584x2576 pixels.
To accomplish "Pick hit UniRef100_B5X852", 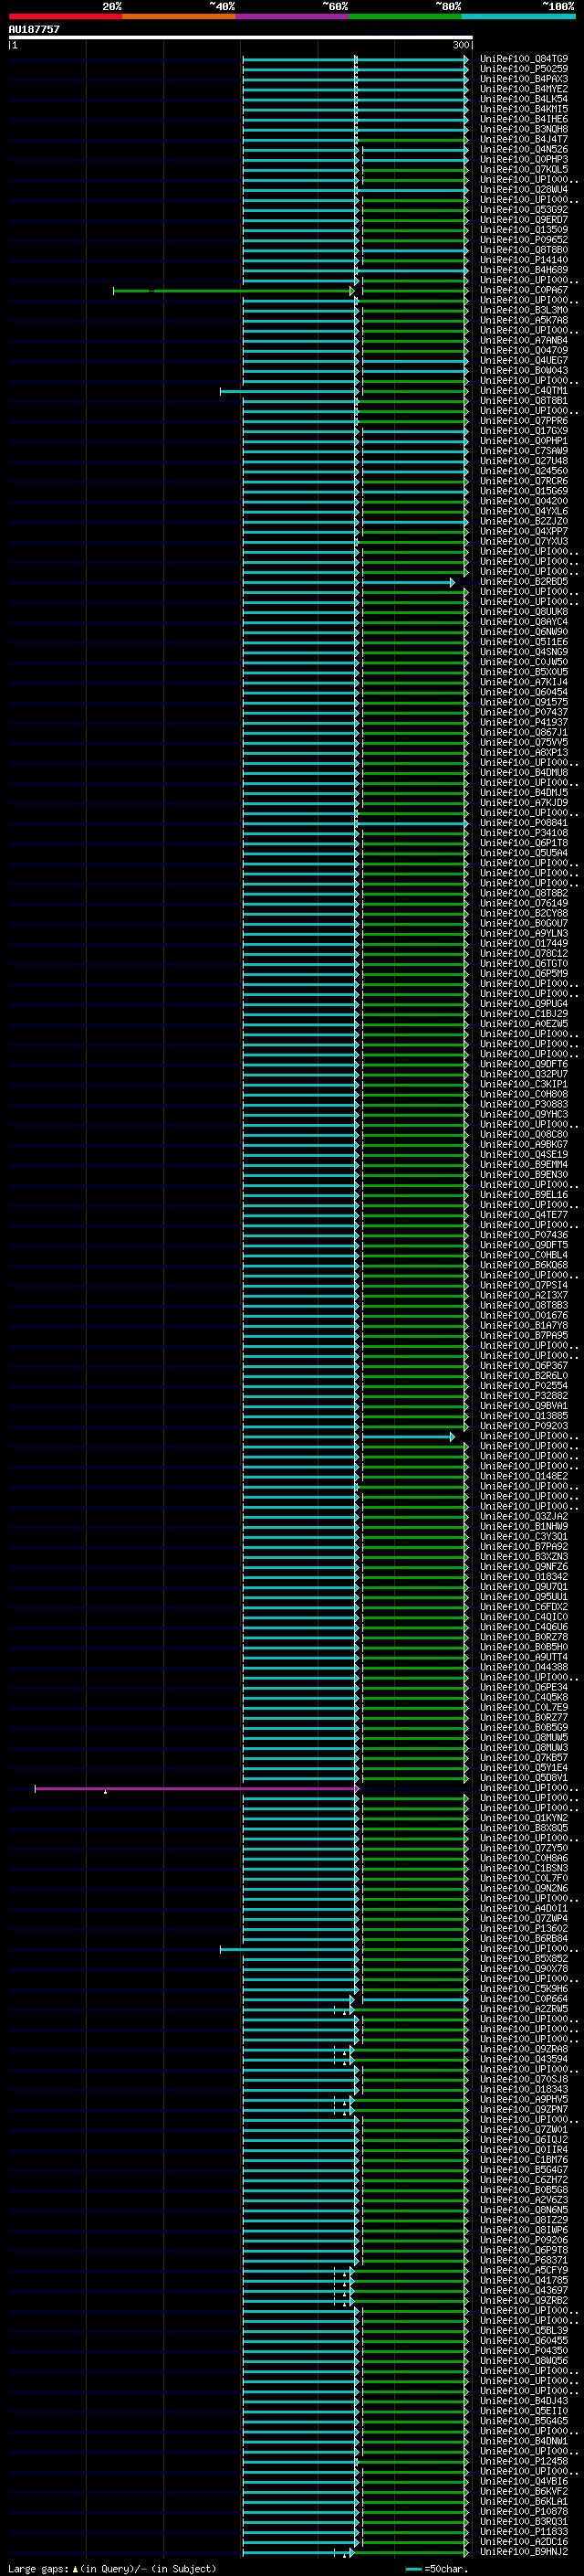I will tap(524, 1959).
